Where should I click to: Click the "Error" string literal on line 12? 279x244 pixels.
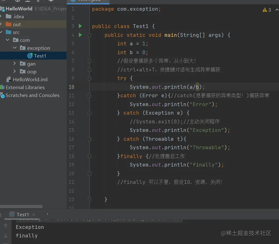(200, 104)
